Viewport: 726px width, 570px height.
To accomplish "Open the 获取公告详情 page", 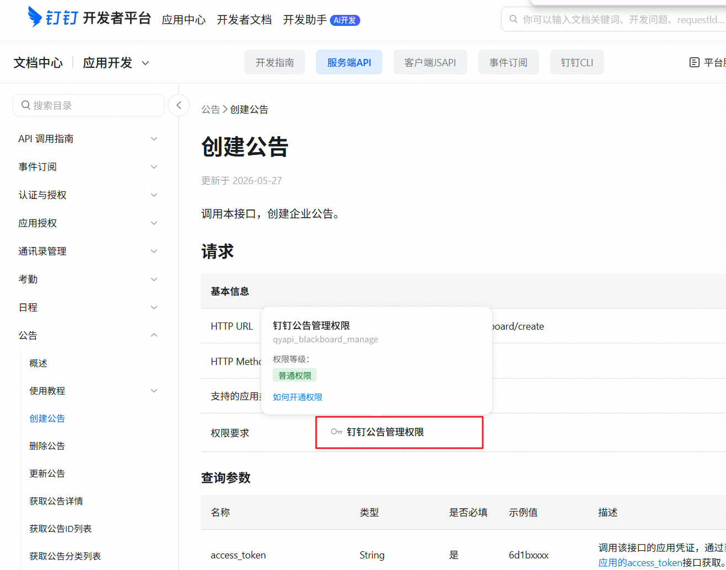I will click(56, 501).
